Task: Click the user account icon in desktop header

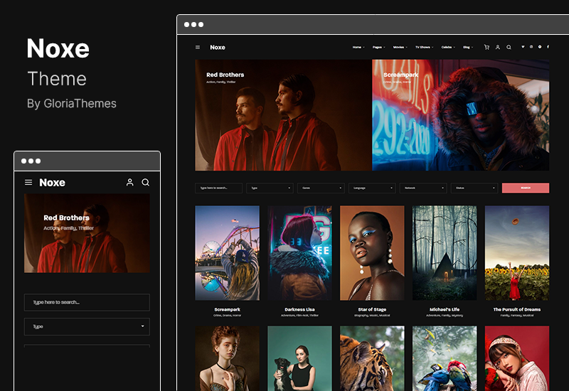Action: [x=497, y=48]
